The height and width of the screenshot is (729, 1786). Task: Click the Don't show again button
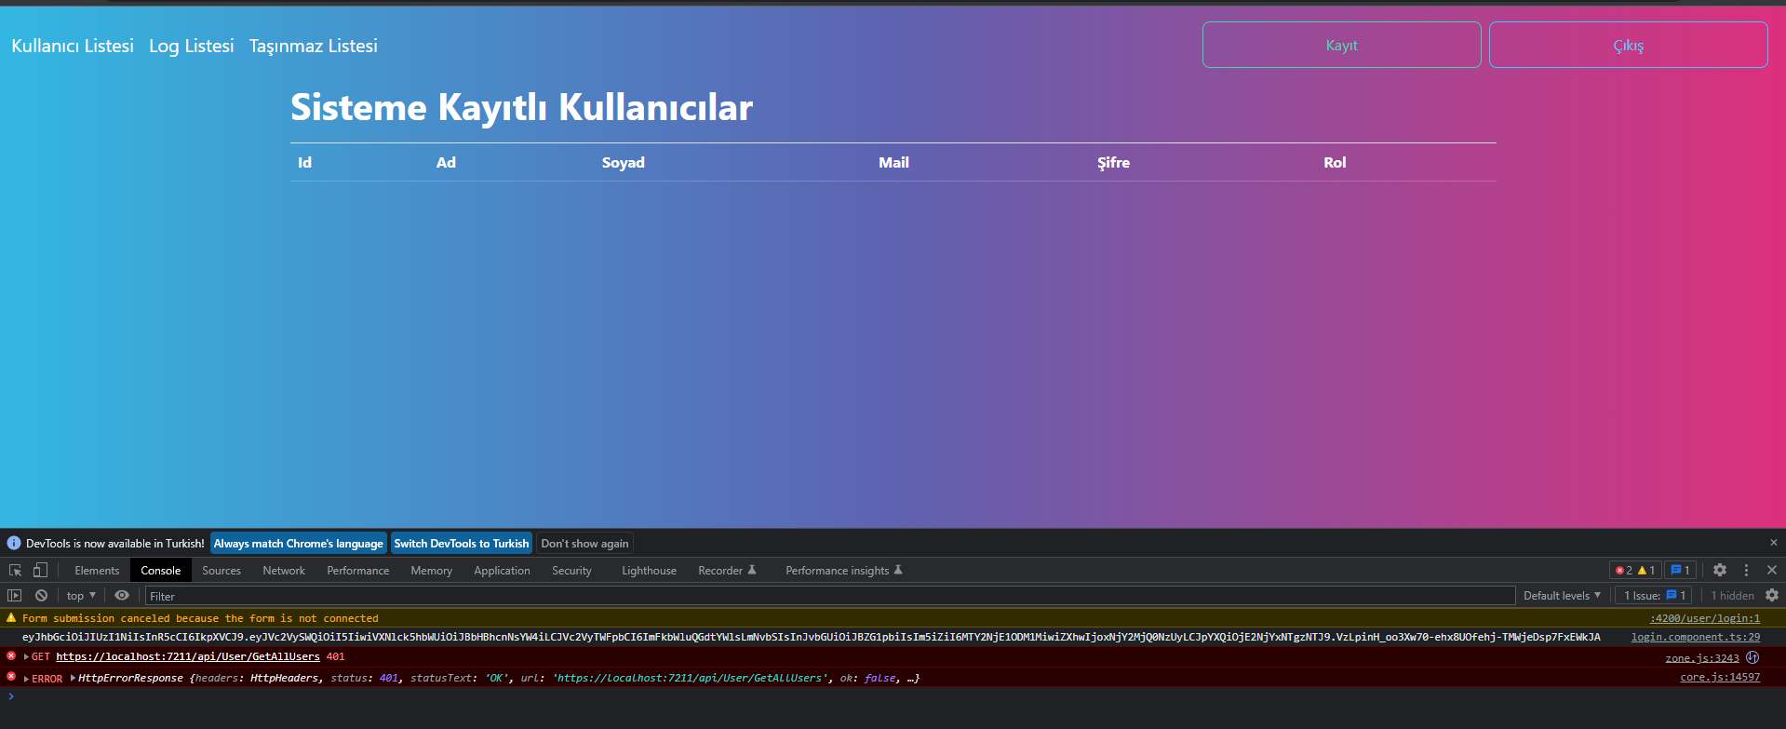pyautogui.click(x=584, y=543)
